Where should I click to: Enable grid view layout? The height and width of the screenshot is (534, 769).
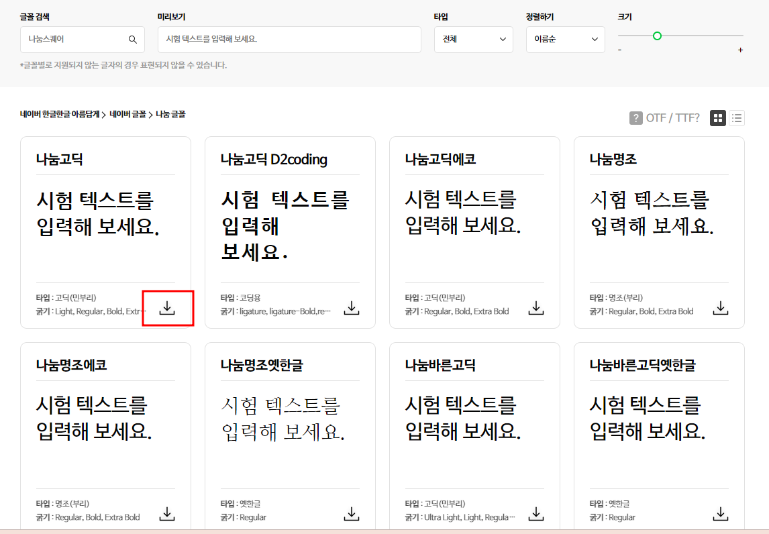[717, 117]
